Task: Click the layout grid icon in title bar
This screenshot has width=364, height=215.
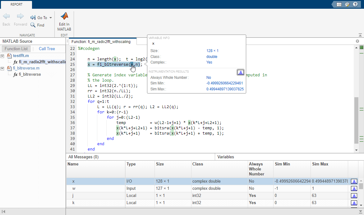Action: pyautogui.click(x=339, y=4)
